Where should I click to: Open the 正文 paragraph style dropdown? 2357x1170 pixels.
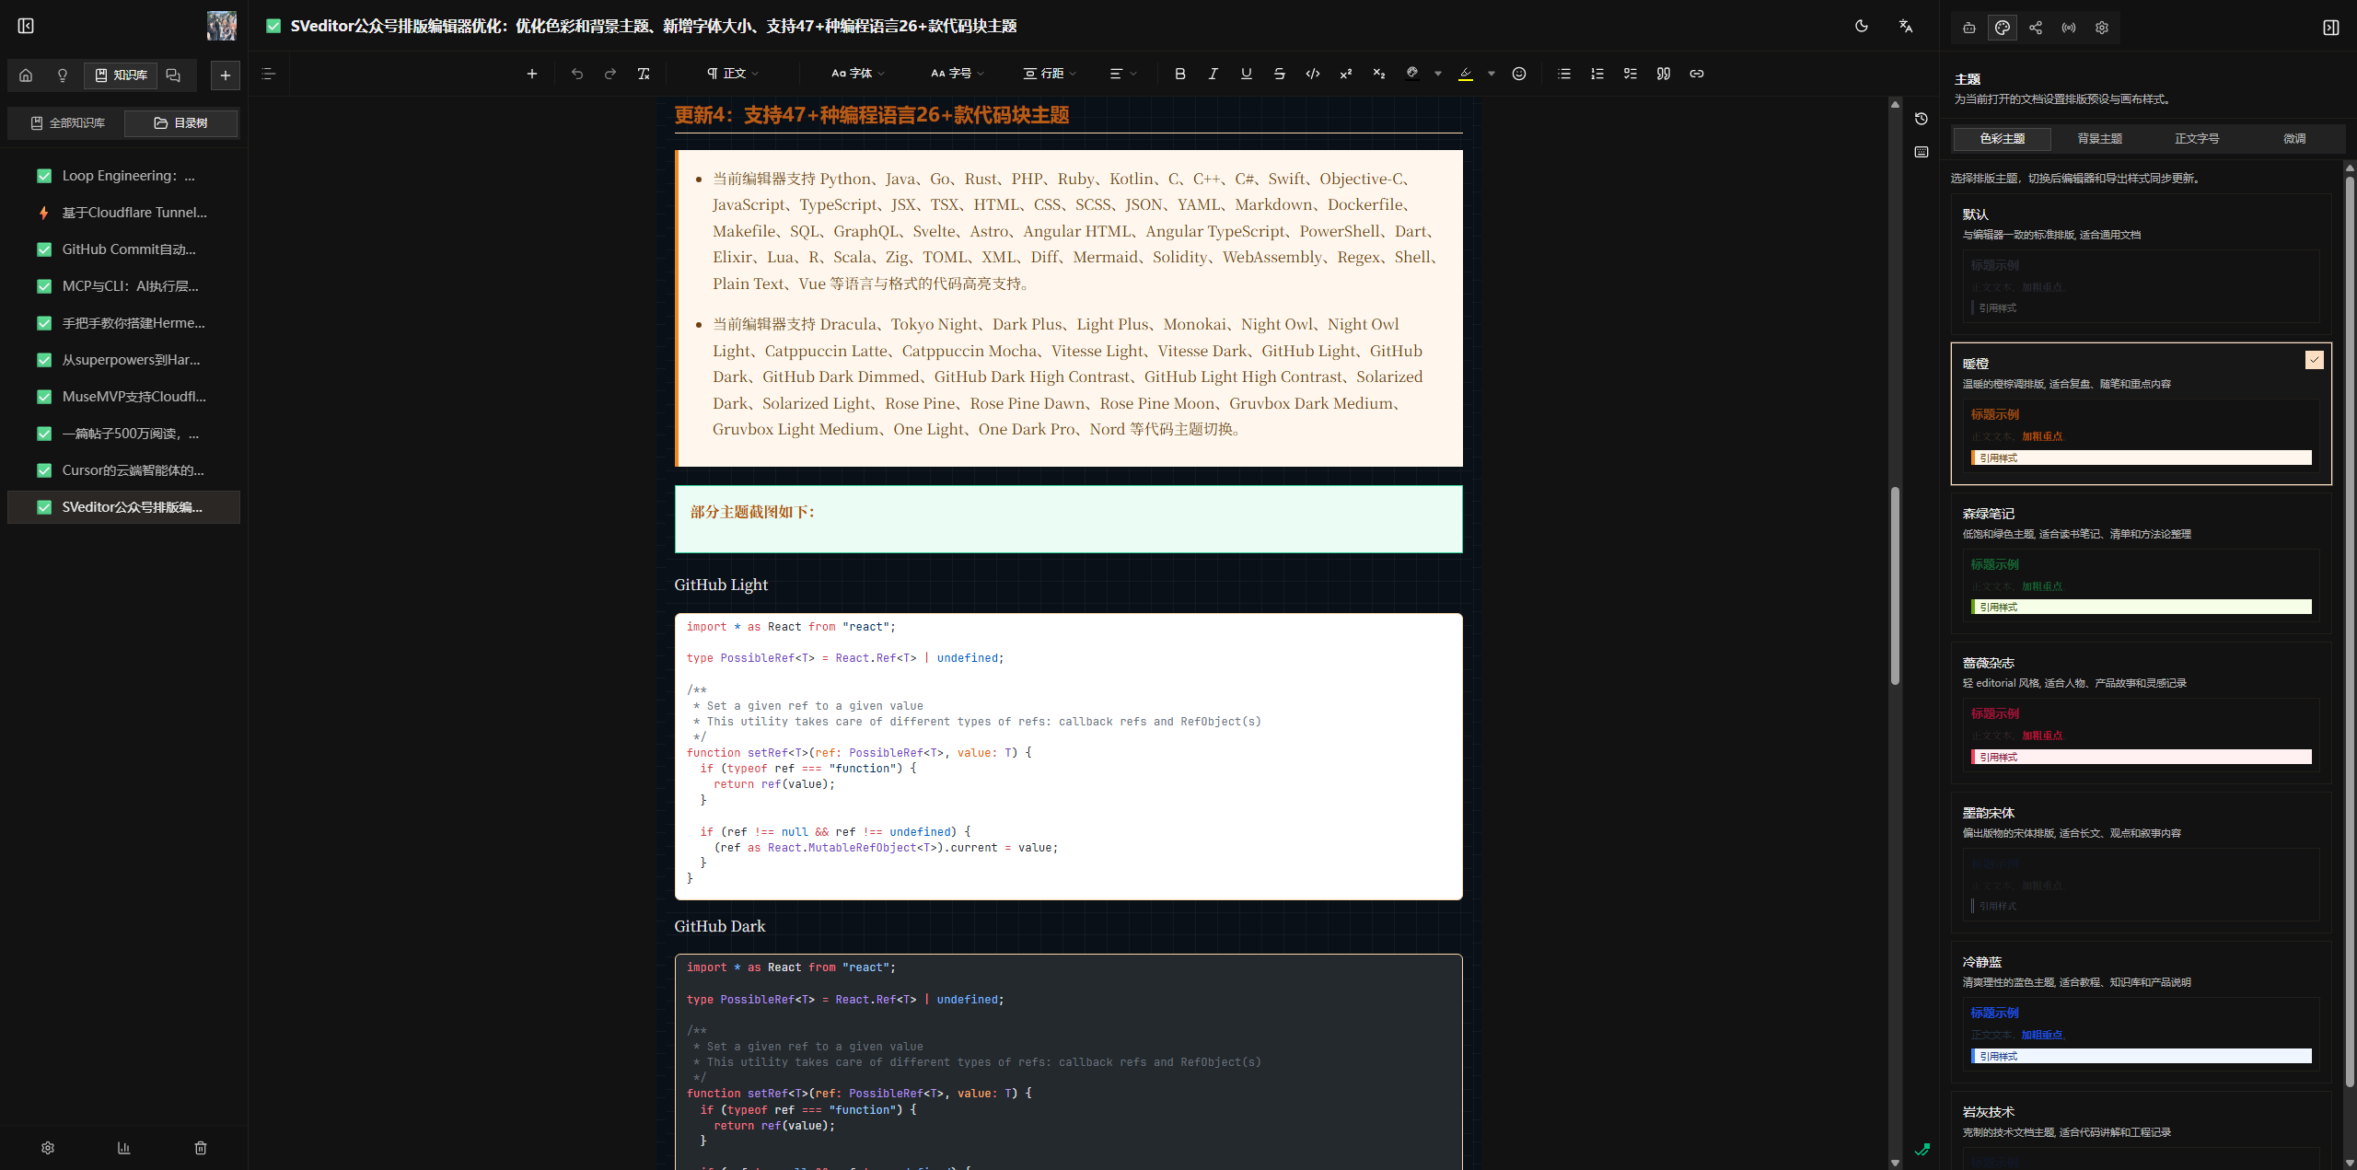[733, 74]
